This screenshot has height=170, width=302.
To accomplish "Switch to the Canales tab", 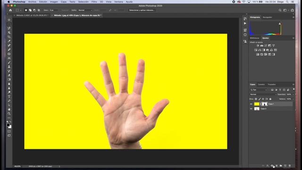I will tap(261, 85).
